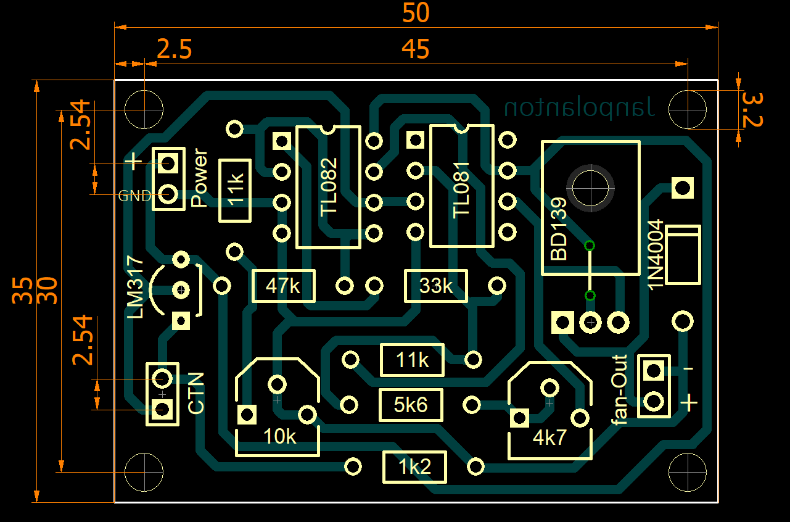Click the 2.54 dimension beside Power connector
790x522 pixels.
(81, 125)
